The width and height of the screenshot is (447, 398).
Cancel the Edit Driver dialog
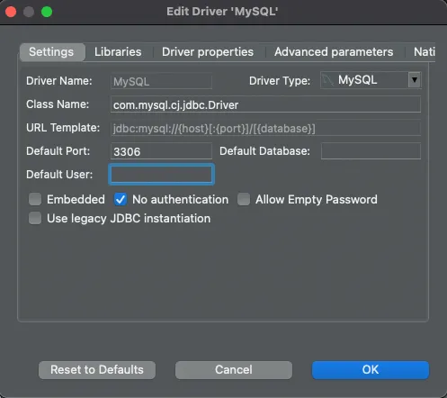pos(234,370)
